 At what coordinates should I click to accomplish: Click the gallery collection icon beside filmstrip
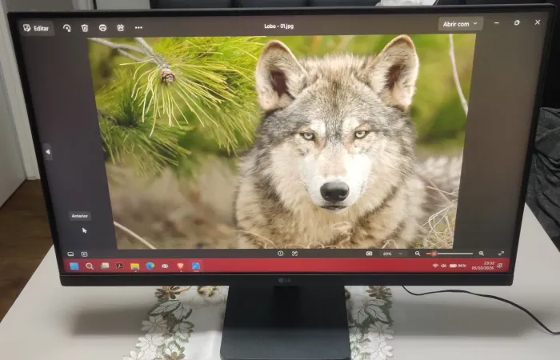[x=84, y=254]
